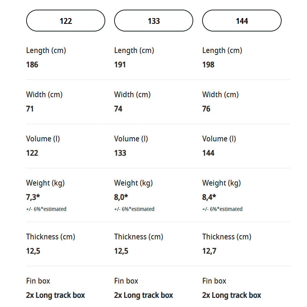307x307 pixels.
Task: Click estimated weight note under 8,0*
Action: 134,209
